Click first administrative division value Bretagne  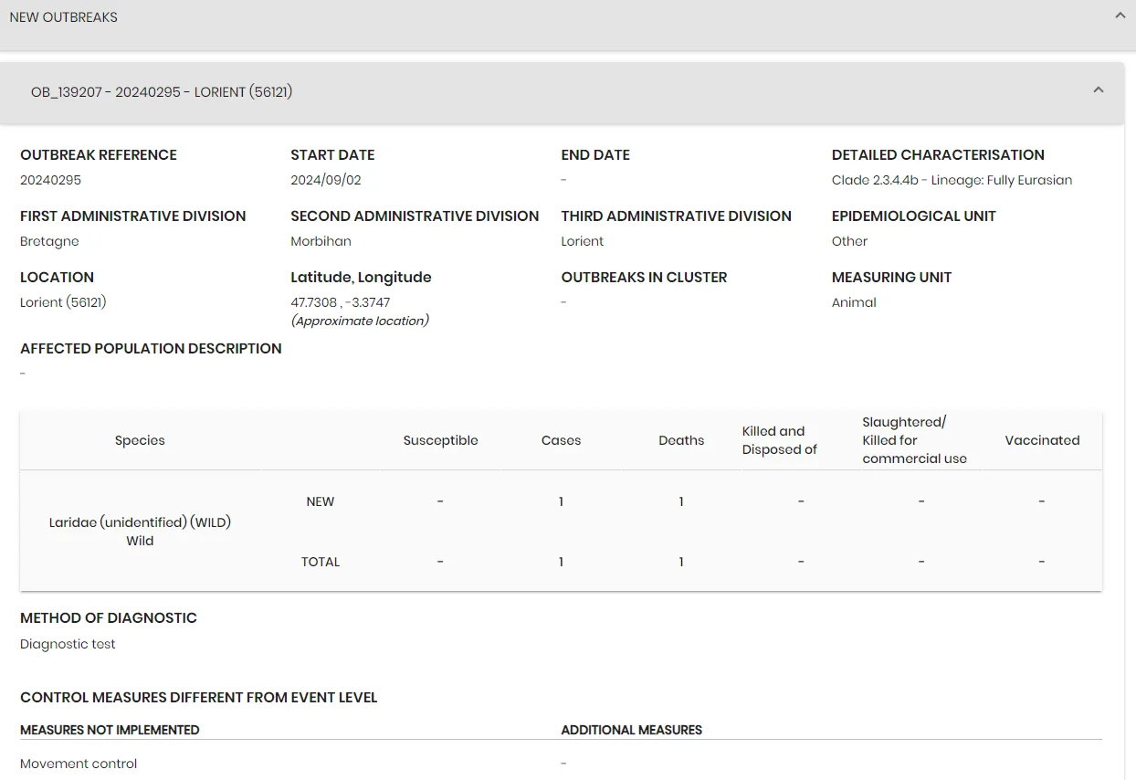pos(49,241)
